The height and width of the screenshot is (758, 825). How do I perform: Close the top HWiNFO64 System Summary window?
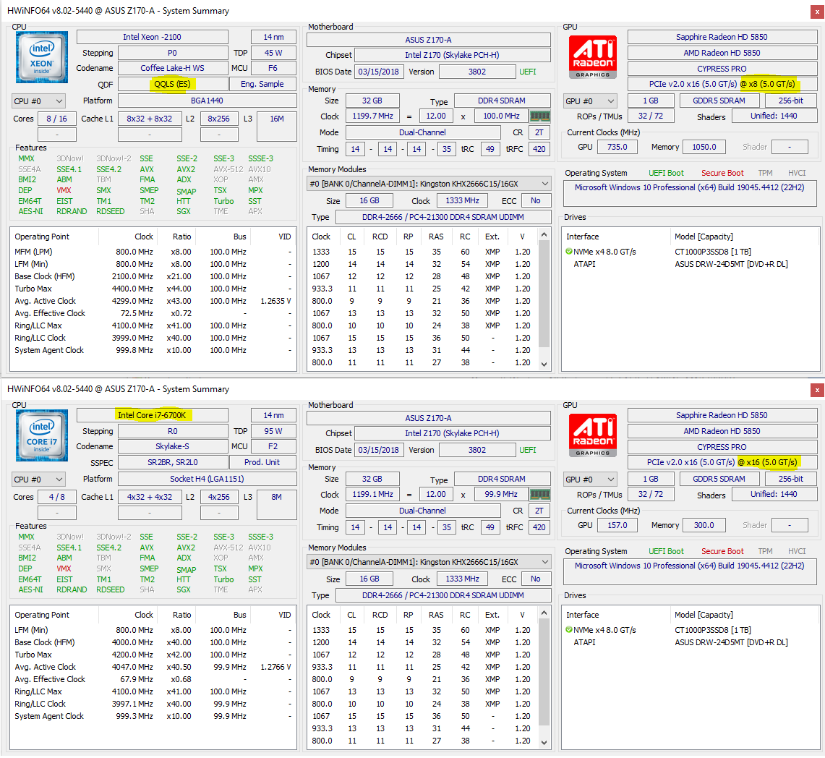pos(816,11)
